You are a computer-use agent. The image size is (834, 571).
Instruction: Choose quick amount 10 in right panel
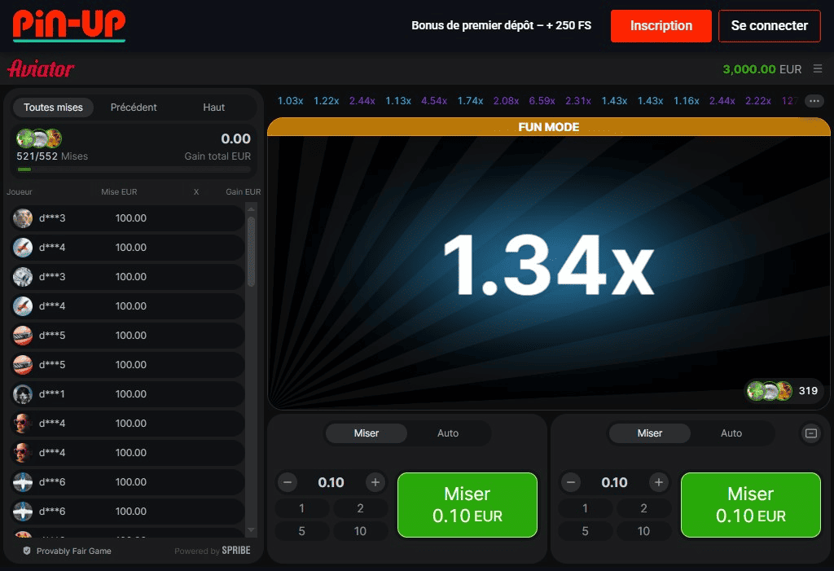pos(643,531)
